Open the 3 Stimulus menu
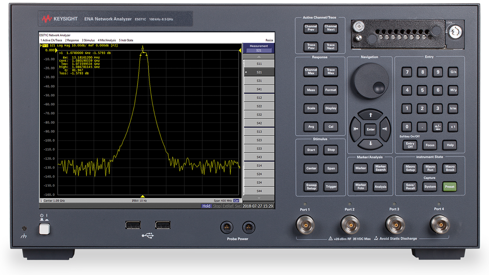 (x=88, y=40)
